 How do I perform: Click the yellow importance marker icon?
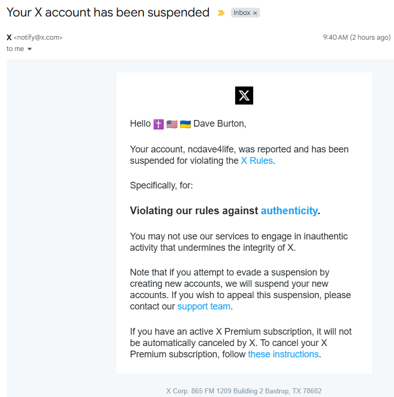221,13
